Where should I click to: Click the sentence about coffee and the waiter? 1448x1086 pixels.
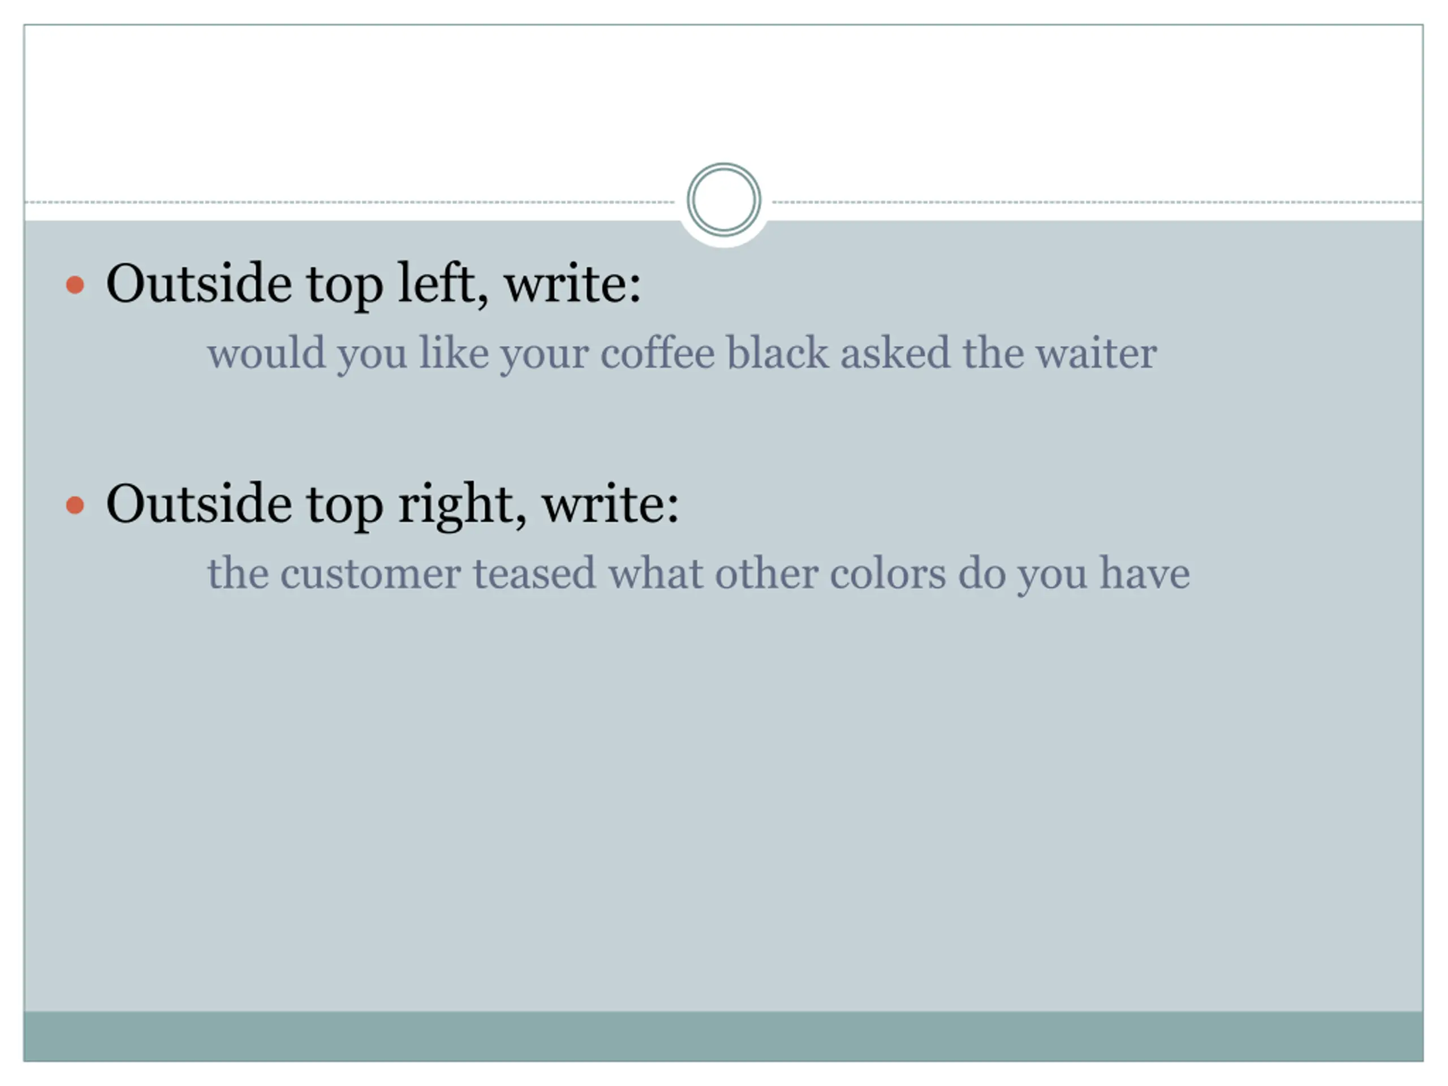[682, 354]
